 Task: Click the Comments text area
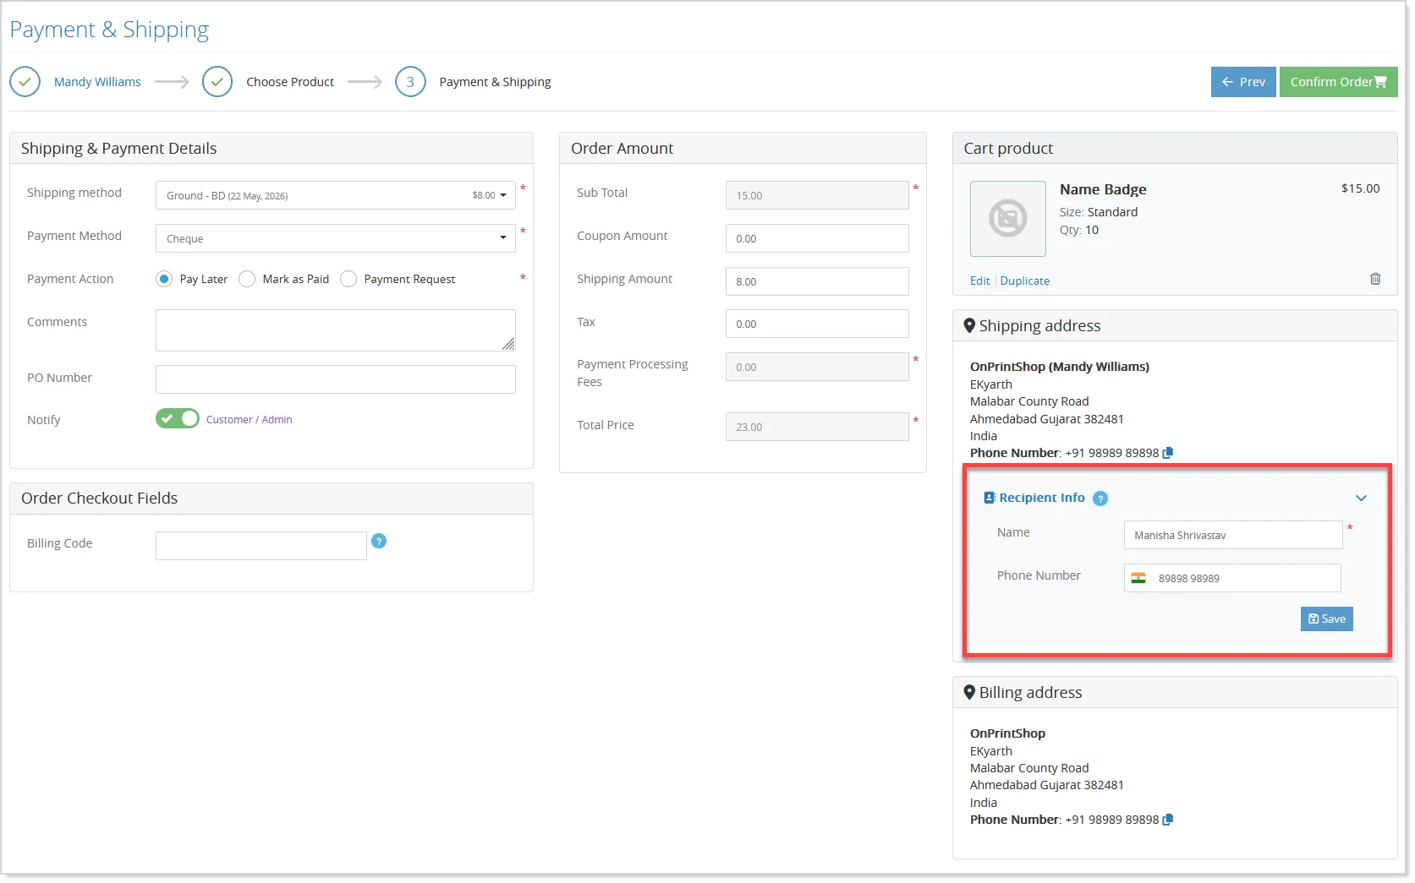336,330
